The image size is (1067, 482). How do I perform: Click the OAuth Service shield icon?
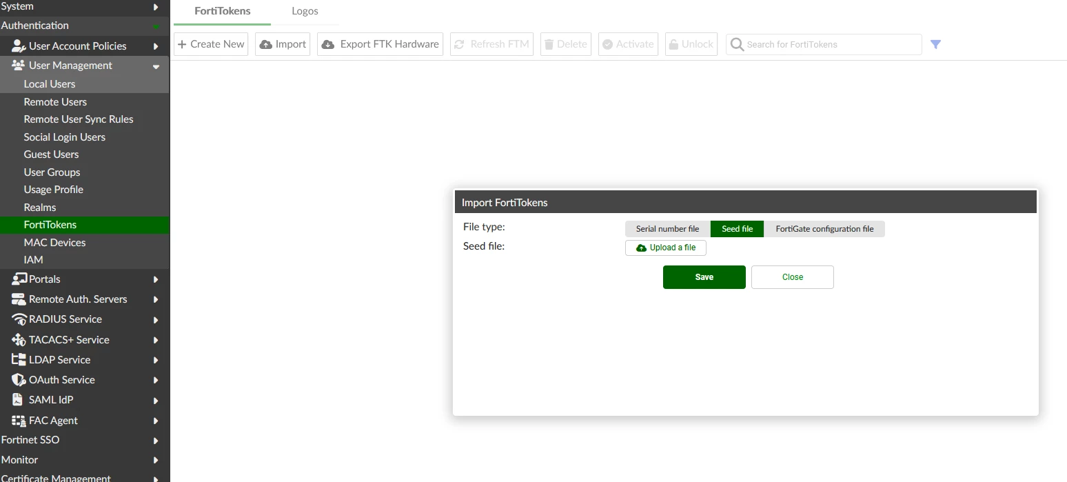[19, 380]
